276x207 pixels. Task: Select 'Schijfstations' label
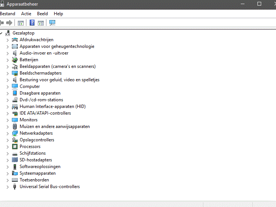click(x=33, y=153)
